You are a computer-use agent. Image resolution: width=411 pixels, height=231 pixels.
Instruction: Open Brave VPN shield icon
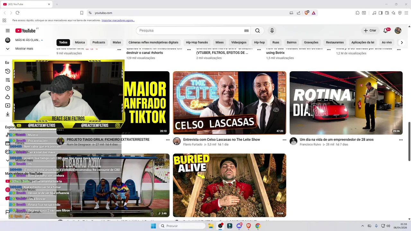[400, 13]
